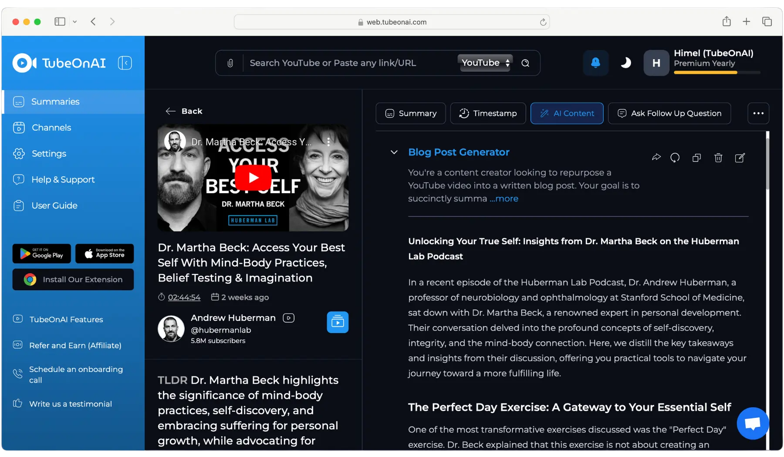Show Safari tab overview

point(767,21)
